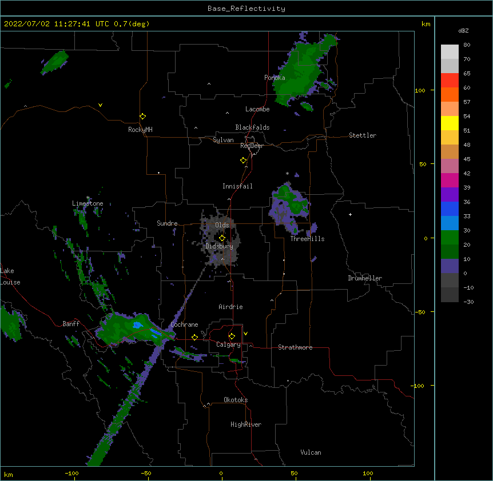Screen dimensions: 493x481
Task: Click the Calgary label
Action: pyautogui.click(x=228, y=344)
